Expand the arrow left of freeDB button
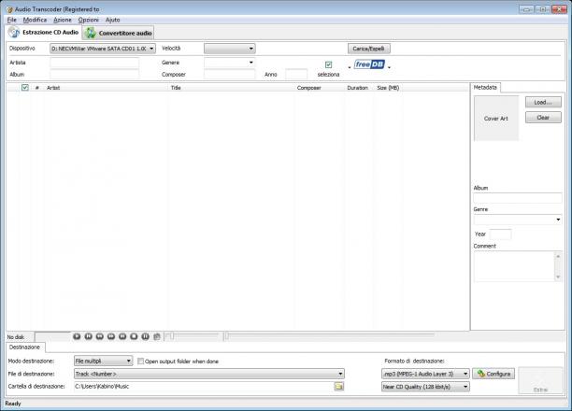 [x=350, y=67]
